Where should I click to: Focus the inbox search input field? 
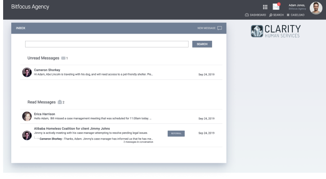pyautogui.click(x=107, y=44)
